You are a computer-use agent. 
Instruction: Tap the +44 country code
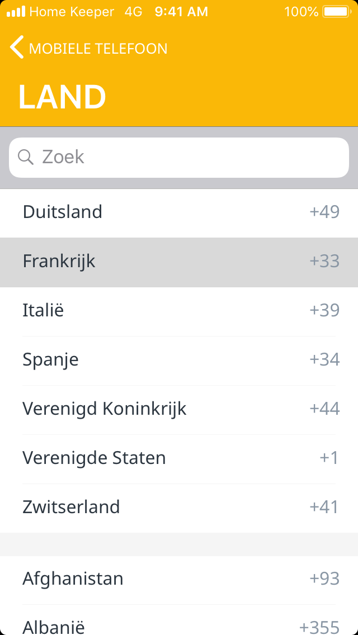point(324,409)
